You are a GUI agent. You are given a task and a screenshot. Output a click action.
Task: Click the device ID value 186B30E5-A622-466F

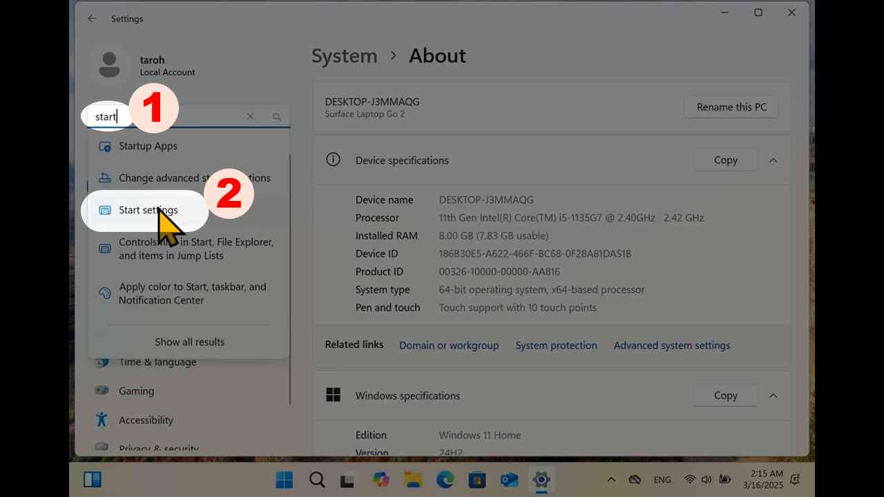click(535, 253)
